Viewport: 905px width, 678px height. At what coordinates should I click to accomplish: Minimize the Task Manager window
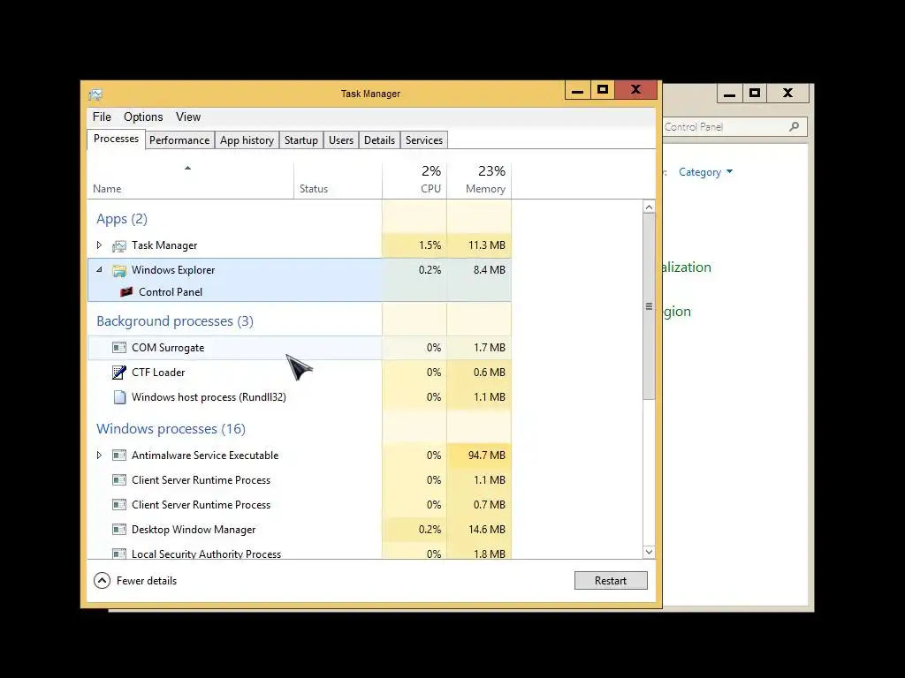(577, 91)
